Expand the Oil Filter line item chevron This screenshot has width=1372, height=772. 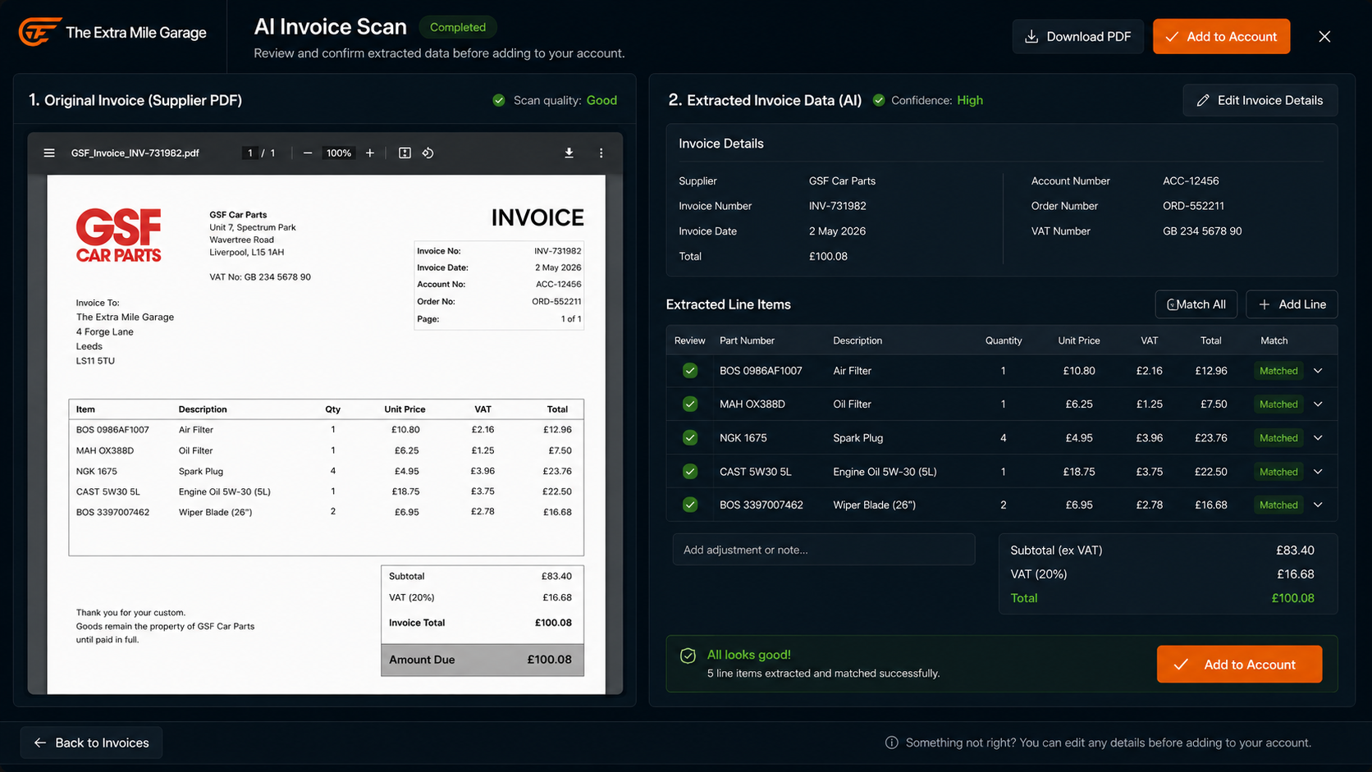(1318, 404)
